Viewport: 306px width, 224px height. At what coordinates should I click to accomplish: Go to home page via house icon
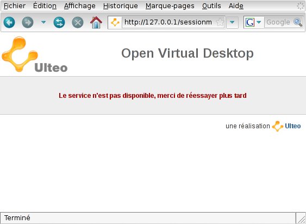[96, 22]
